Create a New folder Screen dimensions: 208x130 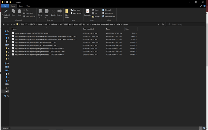point(67,14)
